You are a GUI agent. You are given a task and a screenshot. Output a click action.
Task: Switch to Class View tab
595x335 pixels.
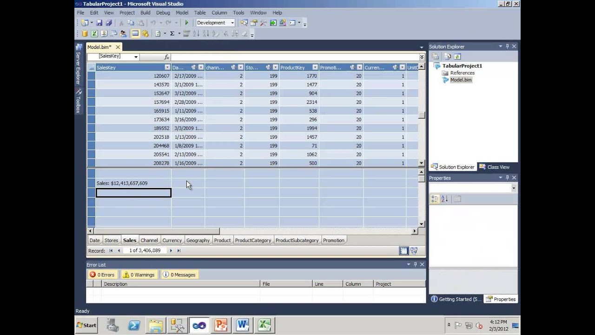[495, 167]
